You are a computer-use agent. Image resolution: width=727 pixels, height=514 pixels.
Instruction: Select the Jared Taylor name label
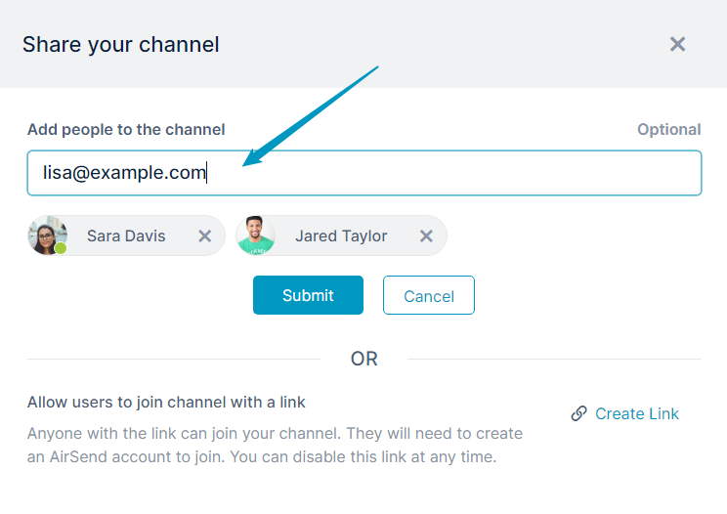coord(341,236)
